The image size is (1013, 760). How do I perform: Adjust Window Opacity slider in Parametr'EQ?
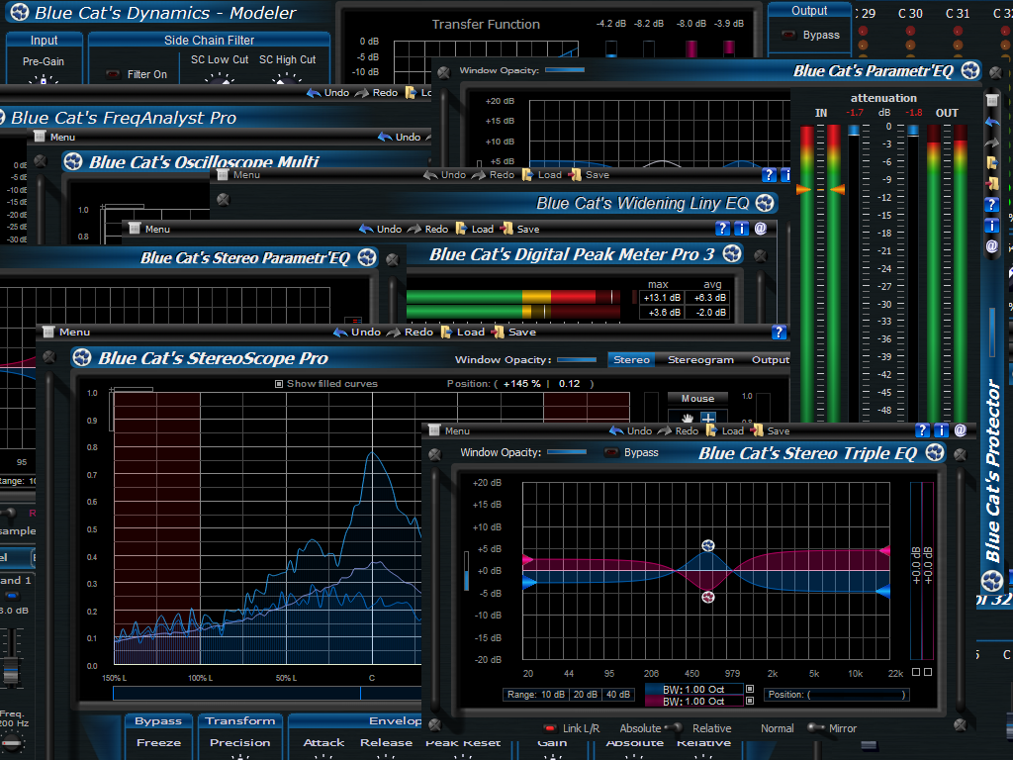[x=565, y=70]
